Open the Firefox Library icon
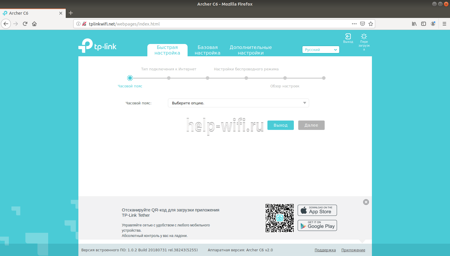The width and height of the screenshot is (450, 256). (x=414, y=24)
